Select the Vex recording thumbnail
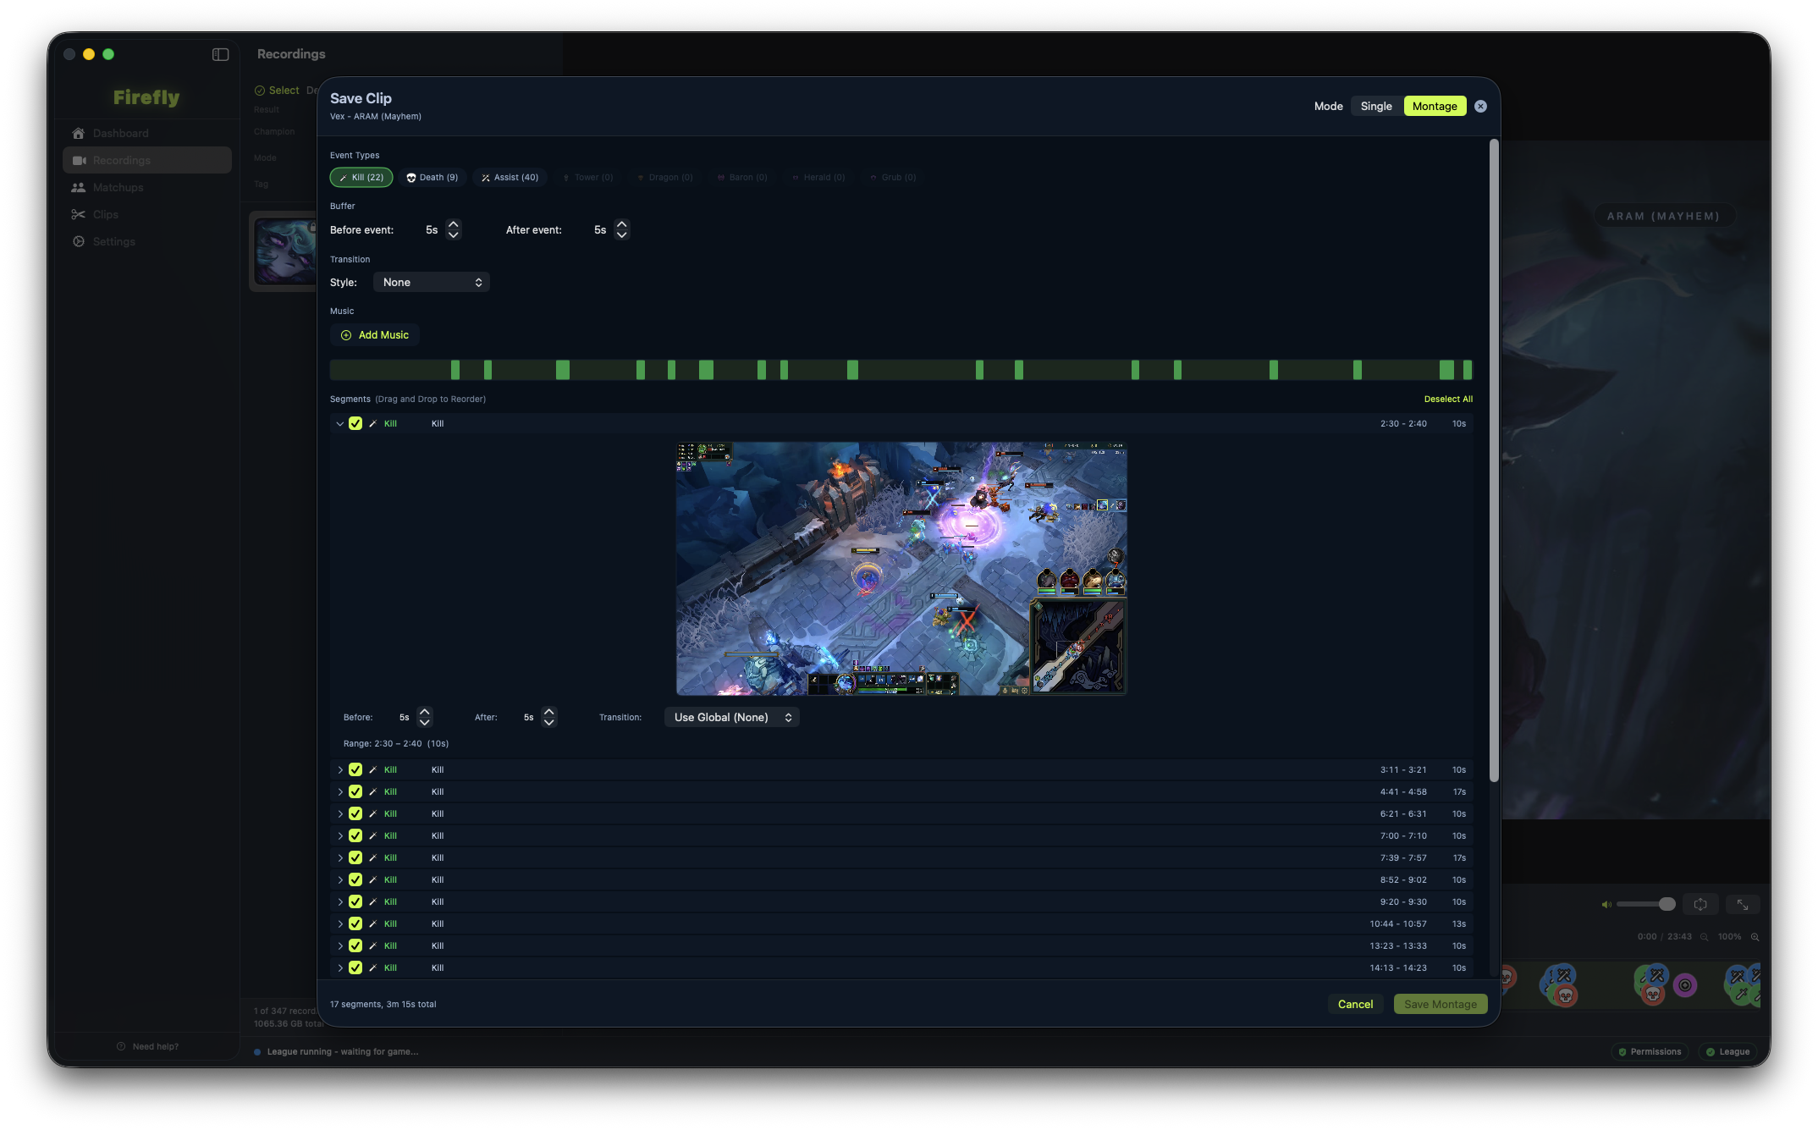Viewport: 1818px width, 1130px height. (x=285, y=251)
